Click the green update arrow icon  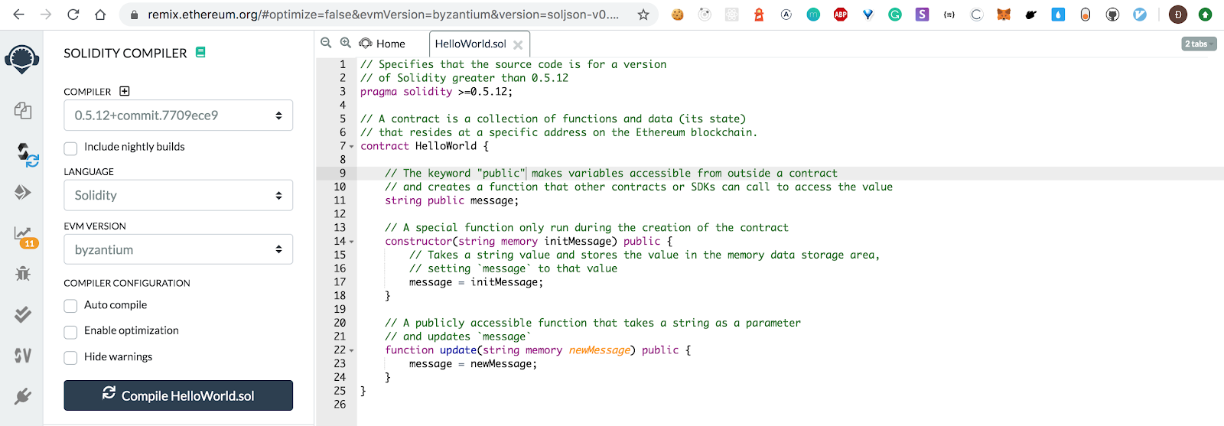1205,15
